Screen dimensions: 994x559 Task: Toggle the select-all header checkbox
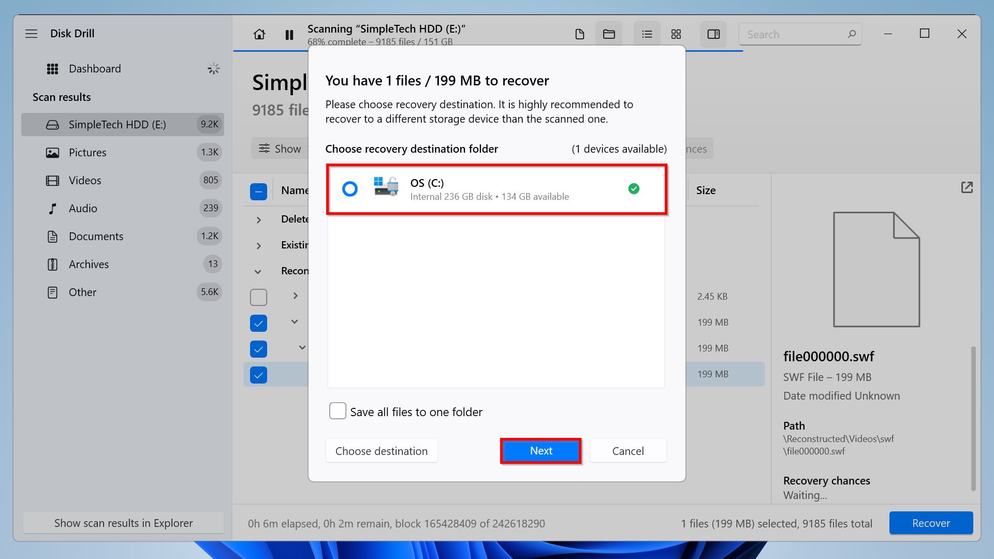(258, 192)
